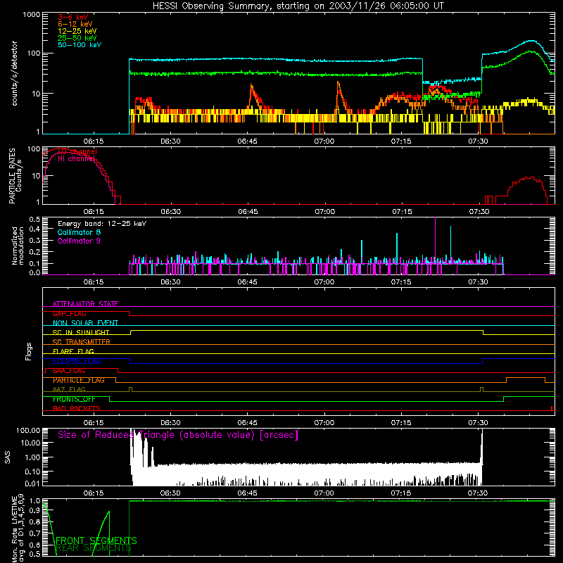
Task: Click the ECLIPSE_FLAG label
Action: click(77, 361)
